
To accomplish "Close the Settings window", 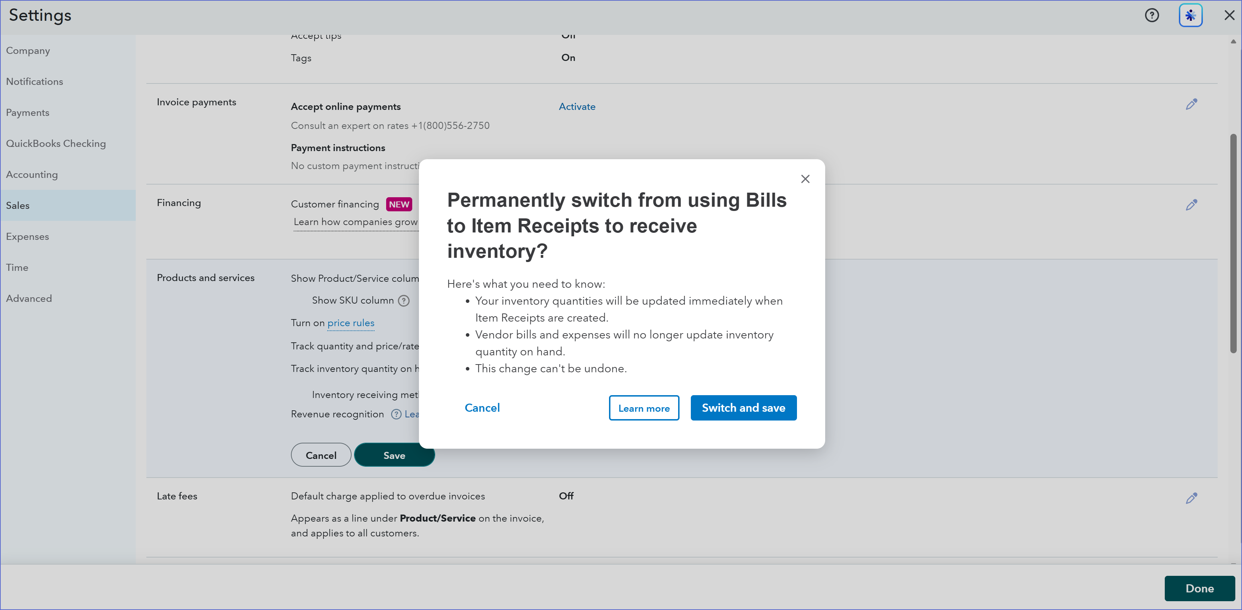I will (1229, 15).
